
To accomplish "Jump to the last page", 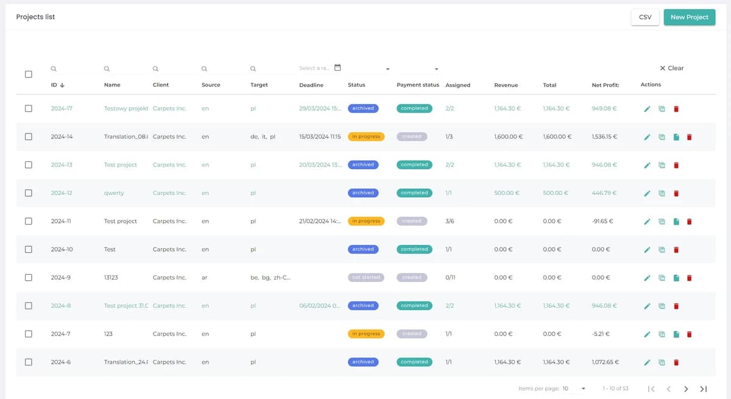I will coord(703,389).
